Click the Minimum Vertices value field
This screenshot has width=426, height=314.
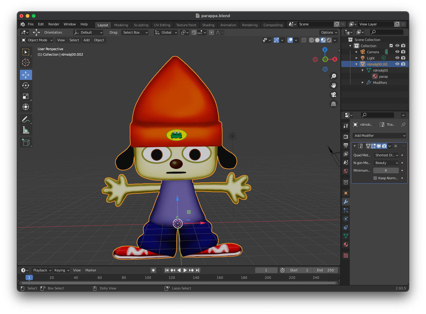[386, 170]
